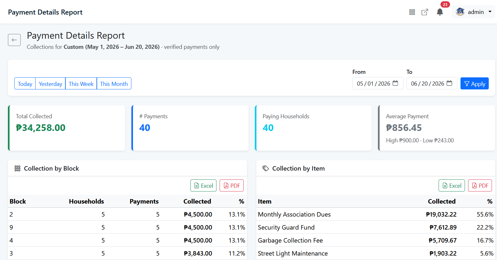Screen dimensions: 497x260
Task: Click the ₱7,612.89 collected amount
Action: tap(443, 227)
